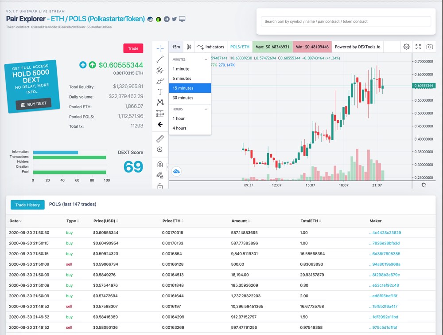
Task: Open the website monitor icon
Action: (x=182, y=19)
